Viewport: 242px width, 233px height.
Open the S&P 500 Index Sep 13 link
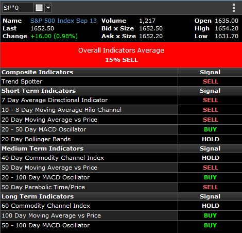63,21
